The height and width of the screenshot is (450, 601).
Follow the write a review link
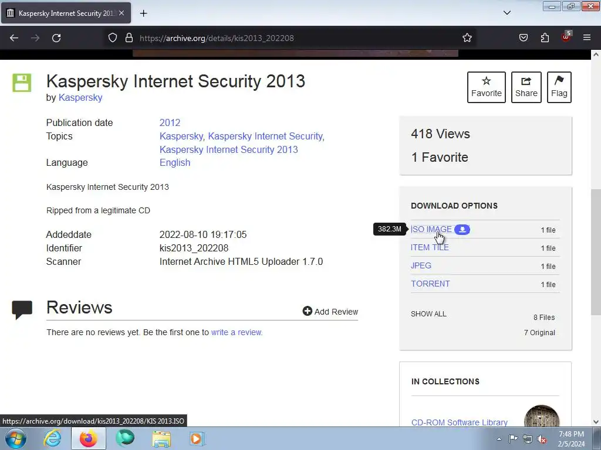(x=237, y=332)
